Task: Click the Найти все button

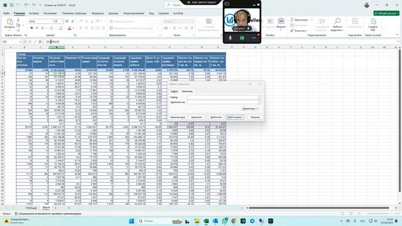Action: [x=216, y=117]
